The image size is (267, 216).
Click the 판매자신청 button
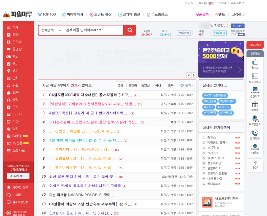pos(220,33)
